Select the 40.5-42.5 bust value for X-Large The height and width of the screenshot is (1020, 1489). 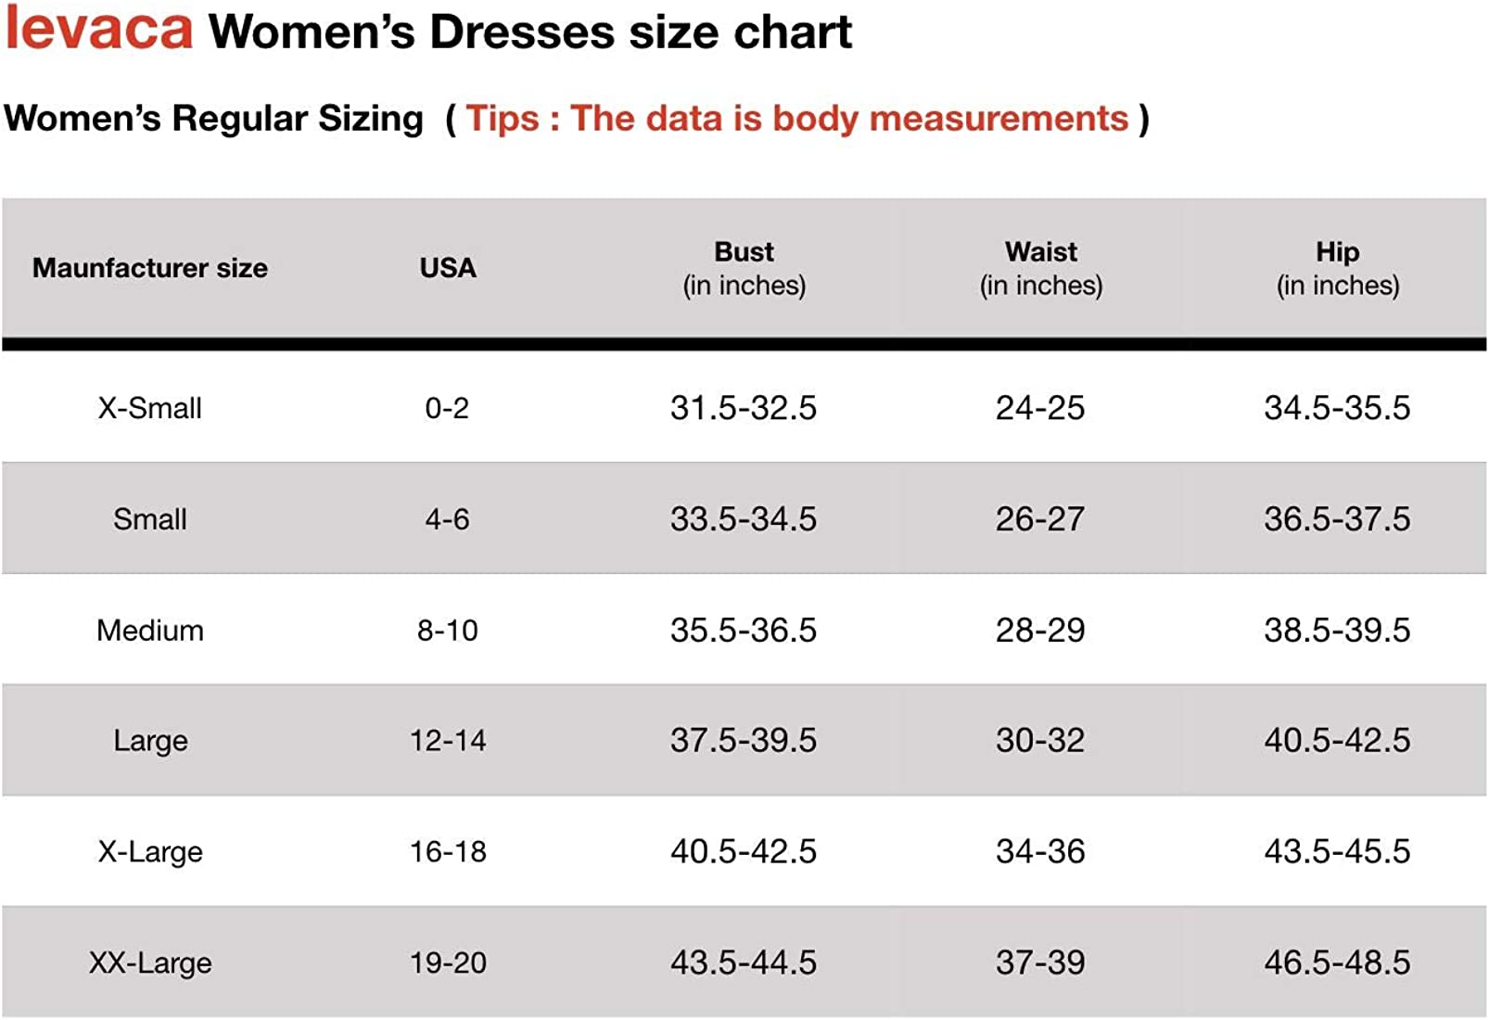click(x=744, y=852)
